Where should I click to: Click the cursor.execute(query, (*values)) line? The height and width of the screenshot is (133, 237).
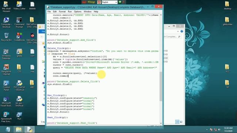[x=75, y=73]
